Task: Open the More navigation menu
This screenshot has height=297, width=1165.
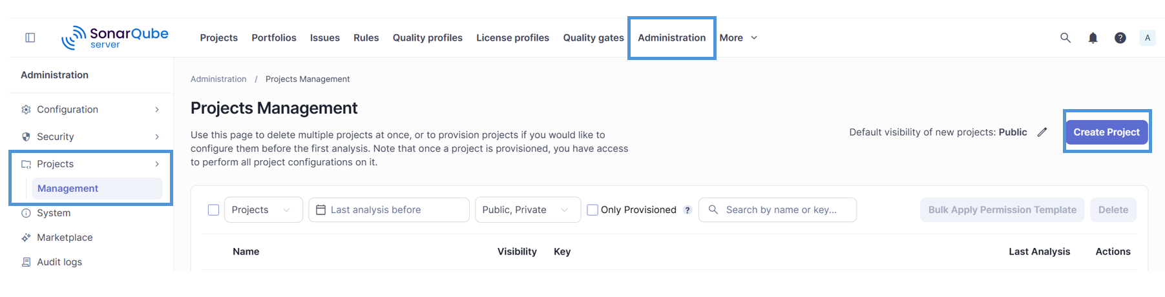Action: [x=739, y=37]
